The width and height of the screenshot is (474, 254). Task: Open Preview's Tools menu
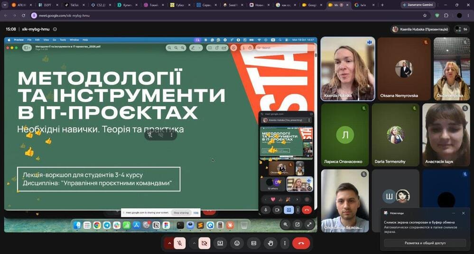[x=63, y=40]
